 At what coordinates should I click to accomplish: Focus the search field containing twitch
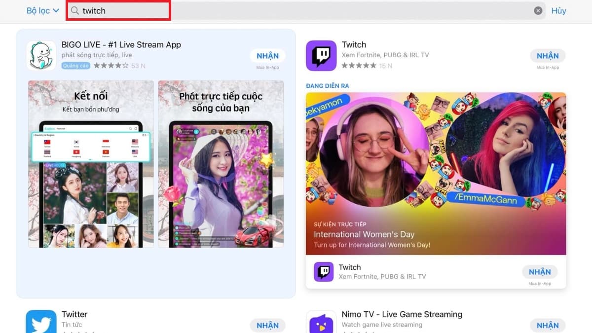tap(306, 10)
